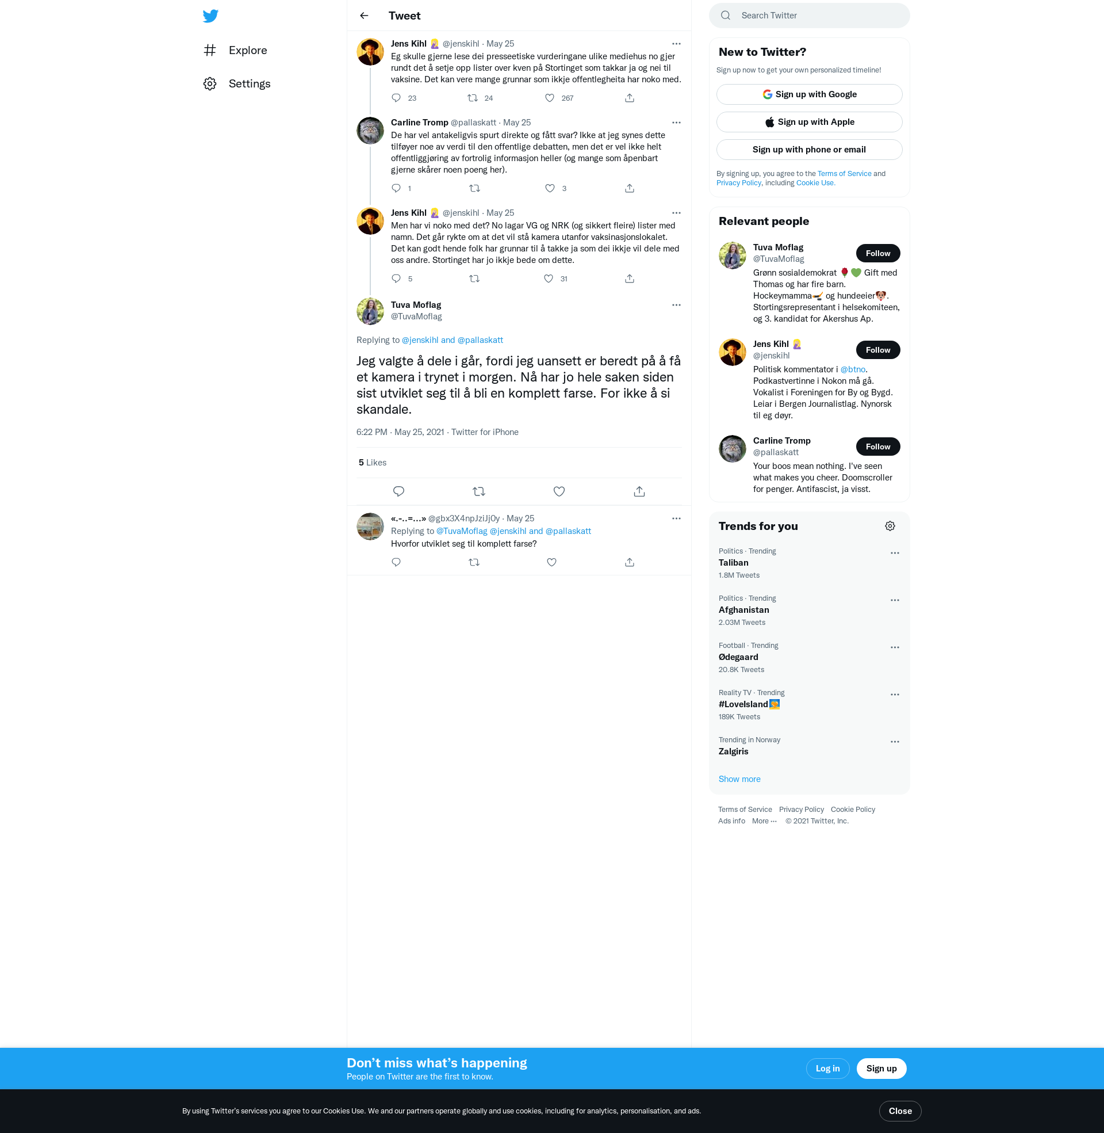Image resolution: width=1104 pixels, height=1133 pixels.
Task: Retweet Jens Kihl's second tweet about VG og NRK
Action: tap(474, 279)
